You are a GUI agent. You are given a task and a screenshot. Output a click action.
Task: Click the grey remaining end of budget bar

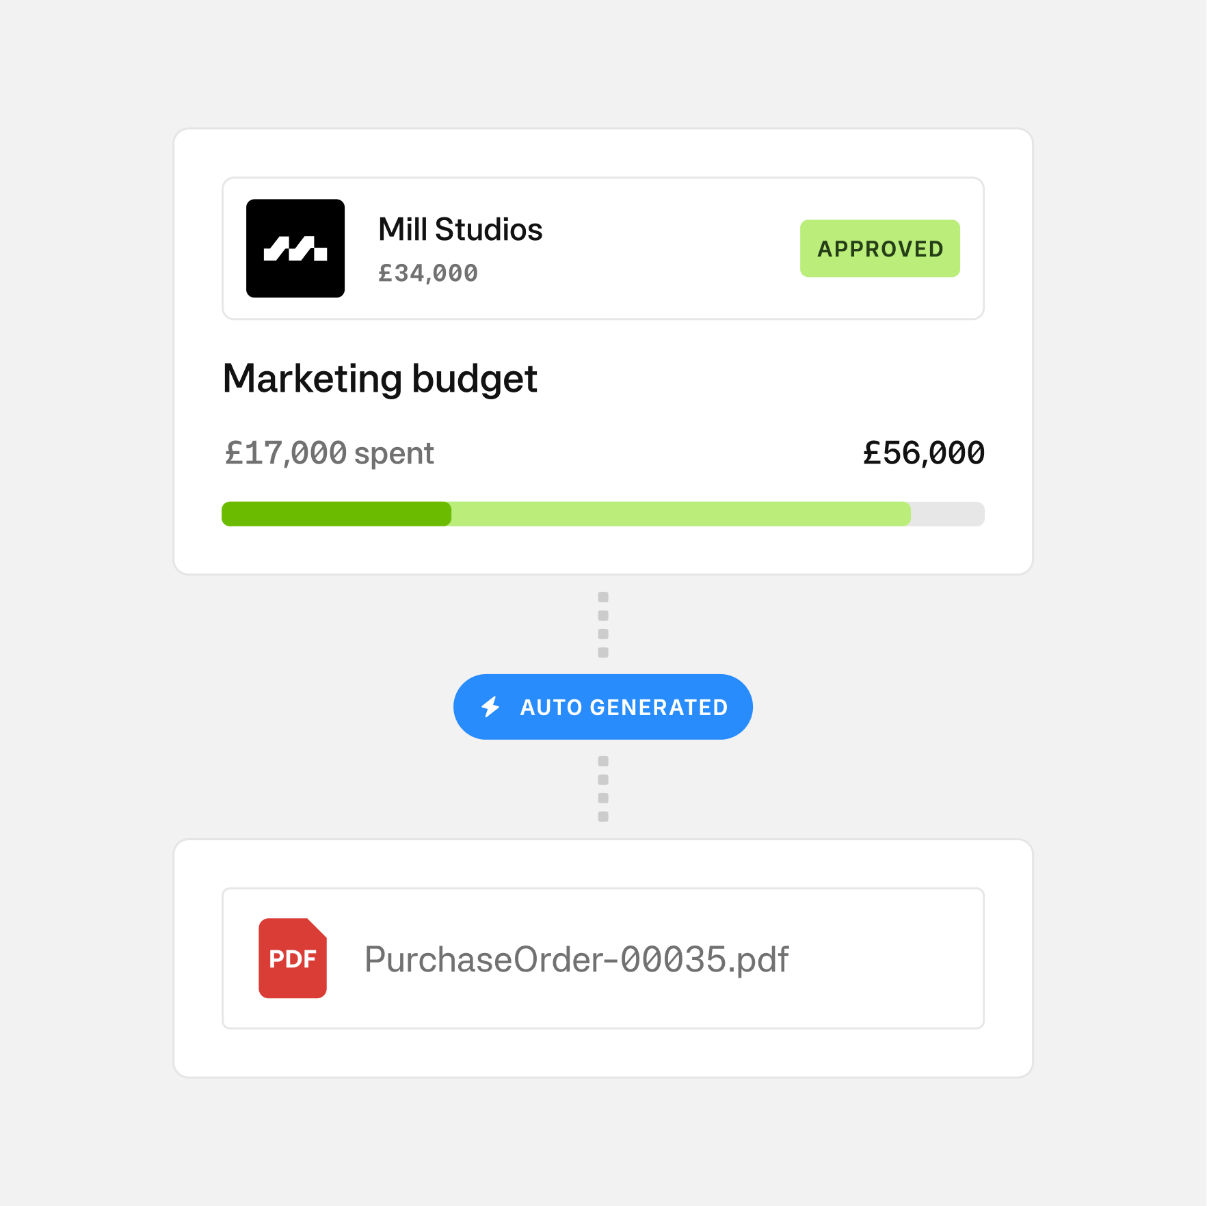(x=948, y=514)
